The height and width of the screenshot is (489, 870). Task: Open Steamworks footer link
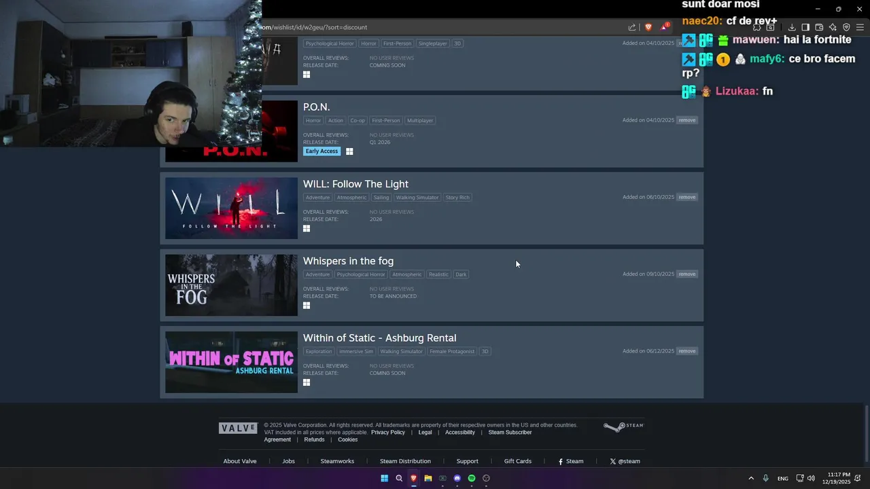[337, 461]
